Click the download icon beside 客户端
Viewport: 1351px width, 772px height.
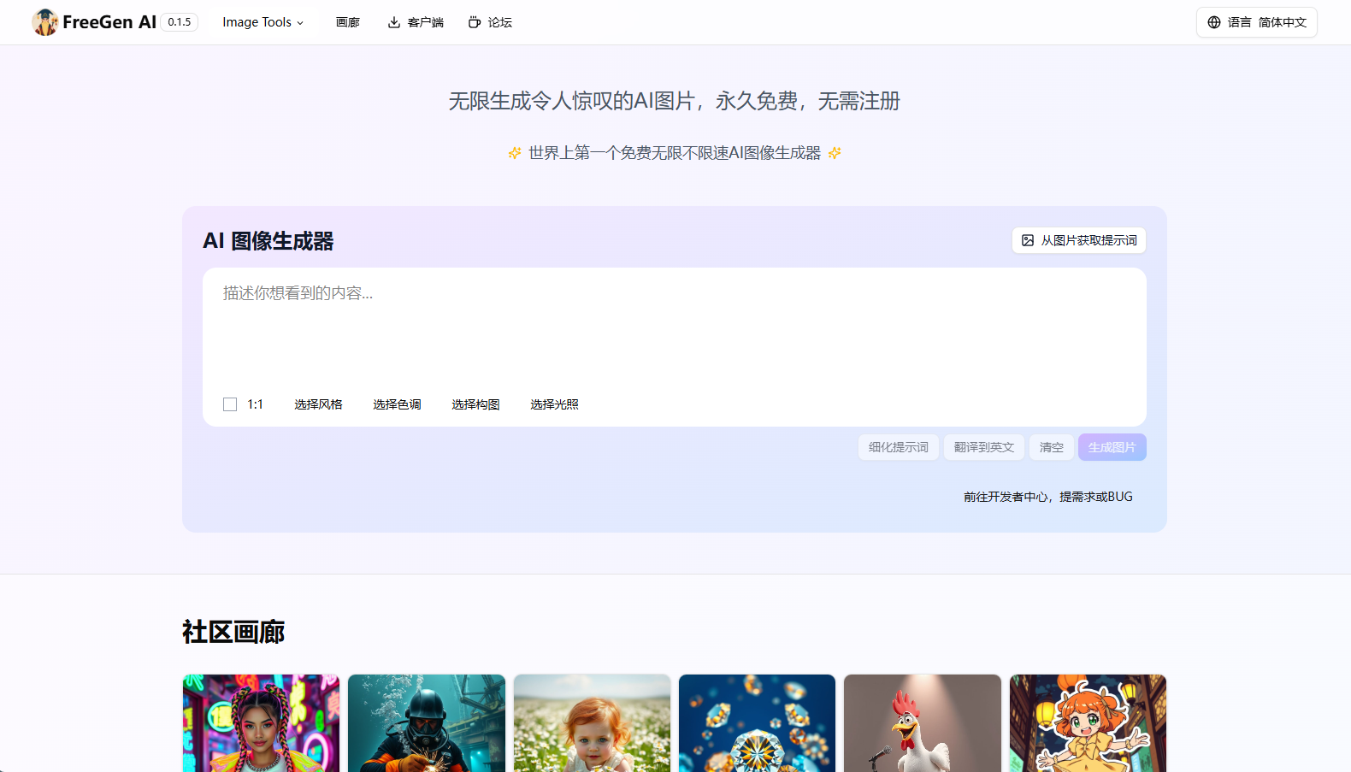[394, 22]
